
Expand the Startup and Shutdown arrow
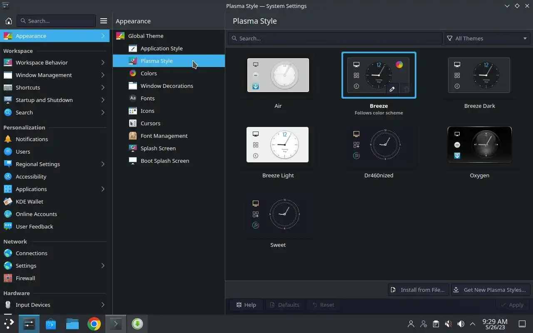coord(103,100)
